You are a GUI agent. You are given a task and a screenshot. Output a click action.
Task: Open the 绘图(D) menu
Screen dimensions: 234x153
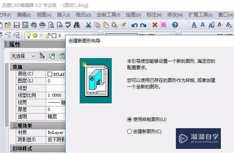click(133, 15)
